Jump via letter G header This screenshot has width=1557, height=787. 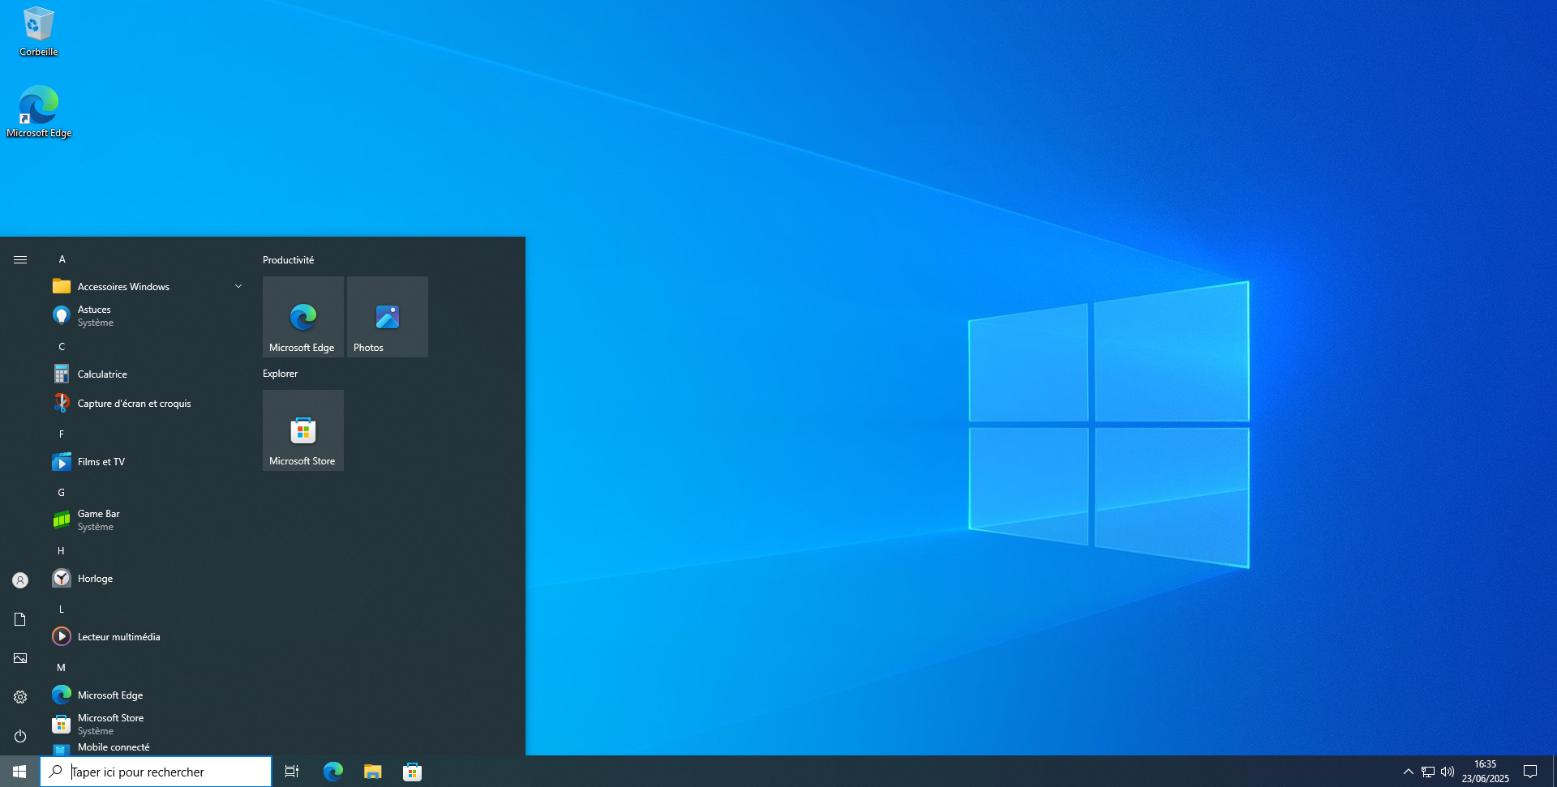(62, 492)
